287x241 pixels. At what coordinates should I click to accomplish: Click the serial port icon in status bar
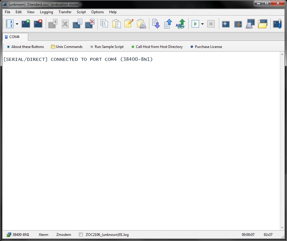(9, 235)
